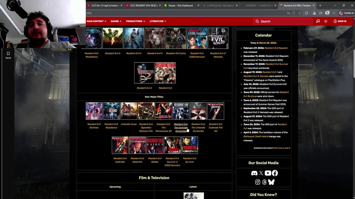The height and width of the screenshot is (199, 355).
Task: Open the Resident Evil 2 cover thumbnail
Action: [x=144, y=73]
